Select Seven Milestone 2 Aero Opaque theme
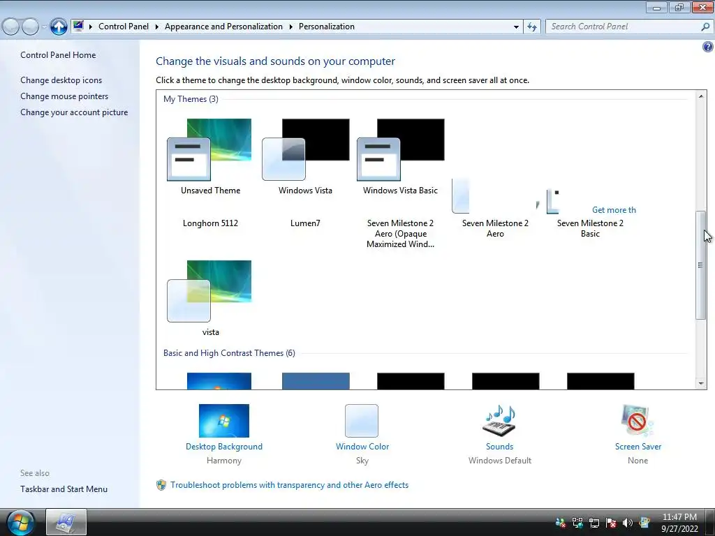This screenshot has height=536, width=715. (x=400, y=233)
